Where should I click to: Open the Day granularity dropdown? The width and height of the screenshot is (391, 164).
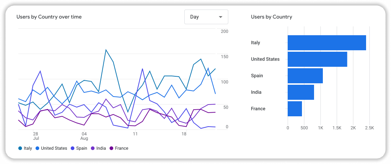click(206, 17)
